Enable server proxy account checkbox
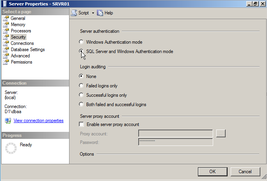This screenshot has width=267, height=181. point(82,124)
